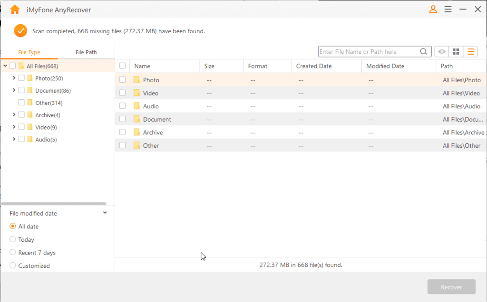
Task: Sort by the Name column header
Action: pyautogui.click(x=165, y=66)
